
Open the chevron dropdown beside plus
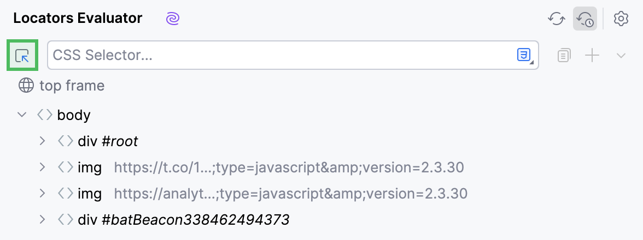(x=621, y=55)
